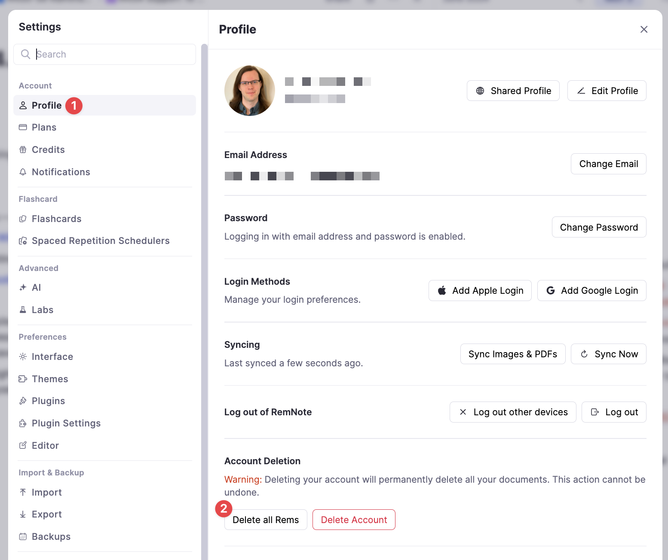Open the Flashcards settings section
Screen dimensions: 668x560
(x=56, y=219)
